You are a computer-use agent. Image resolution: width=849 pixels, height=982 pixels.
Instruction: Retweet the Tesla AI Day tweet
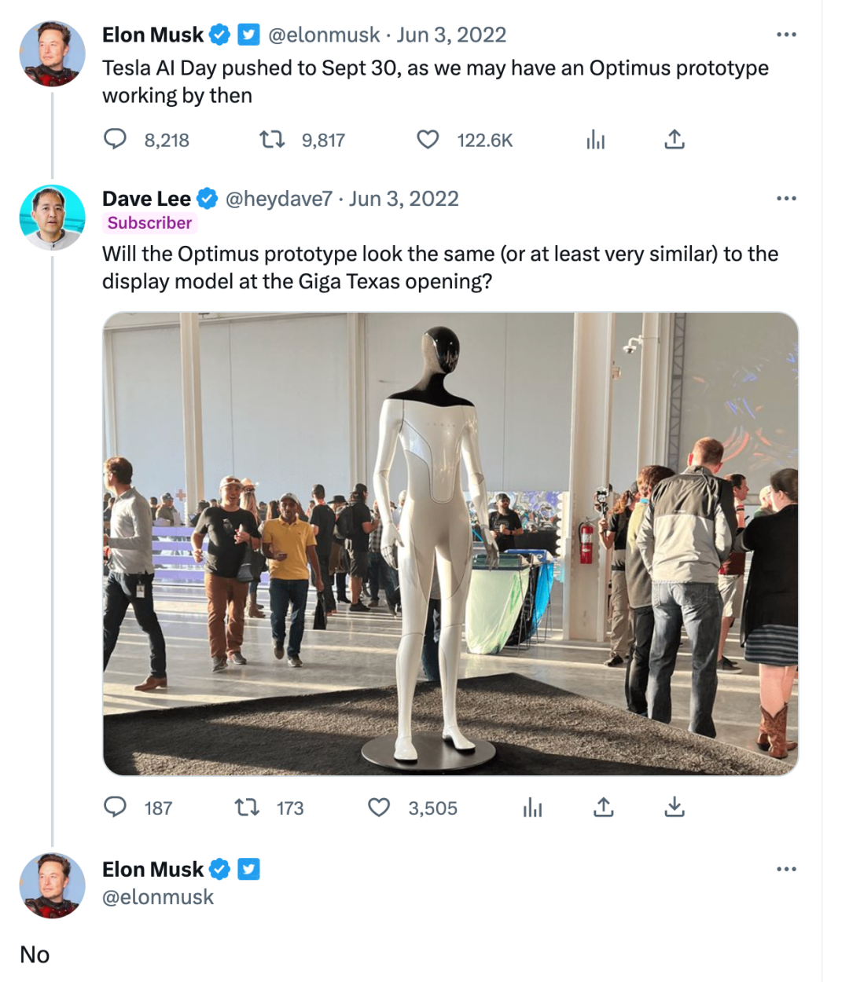272,140
